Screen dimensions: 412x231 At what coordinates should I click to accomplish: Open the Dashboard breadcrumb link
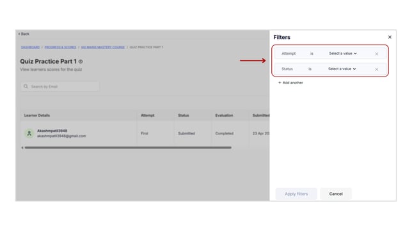tap(30, 47)
